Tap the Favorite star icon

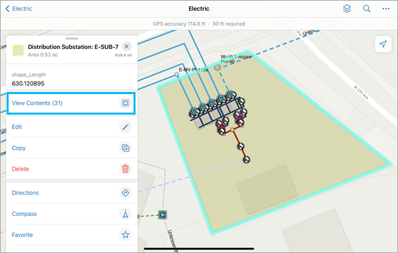pyautogui.click(x=126, y=234)
